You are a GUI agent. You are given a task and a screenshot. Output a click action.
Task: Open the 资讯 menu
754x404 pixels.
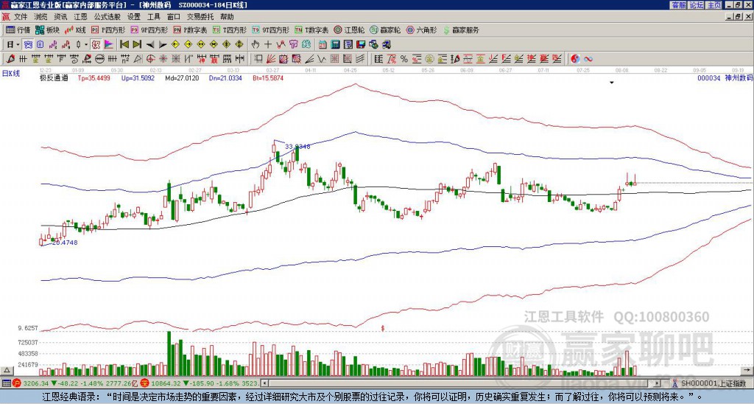tap(60, 17)
